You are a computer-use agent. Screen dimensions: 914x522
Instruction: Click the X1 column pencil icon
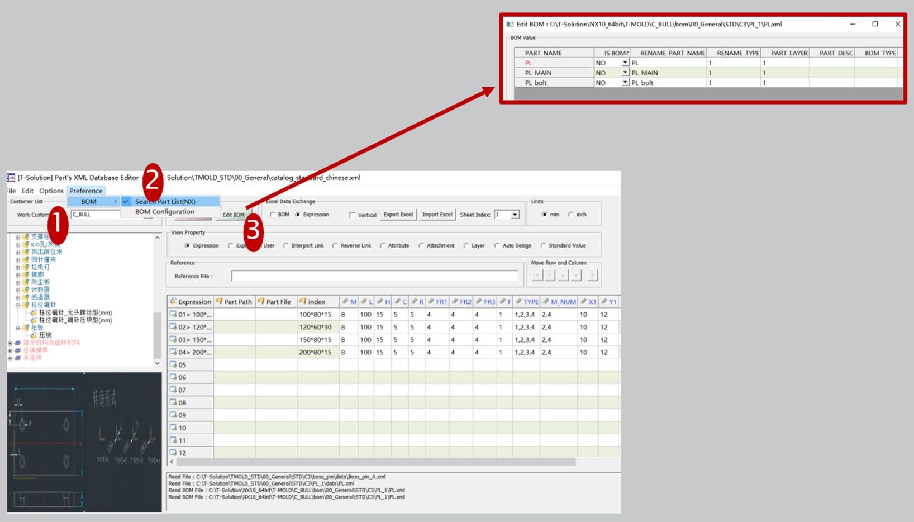583,301
